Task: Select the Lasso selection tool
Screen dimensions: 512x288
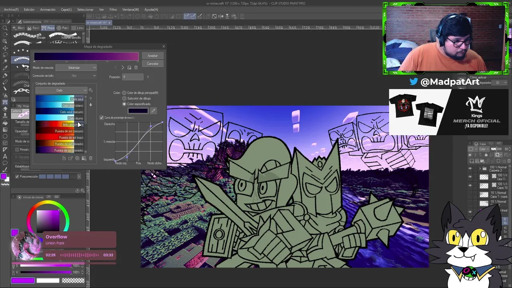Action: (5, 55)
